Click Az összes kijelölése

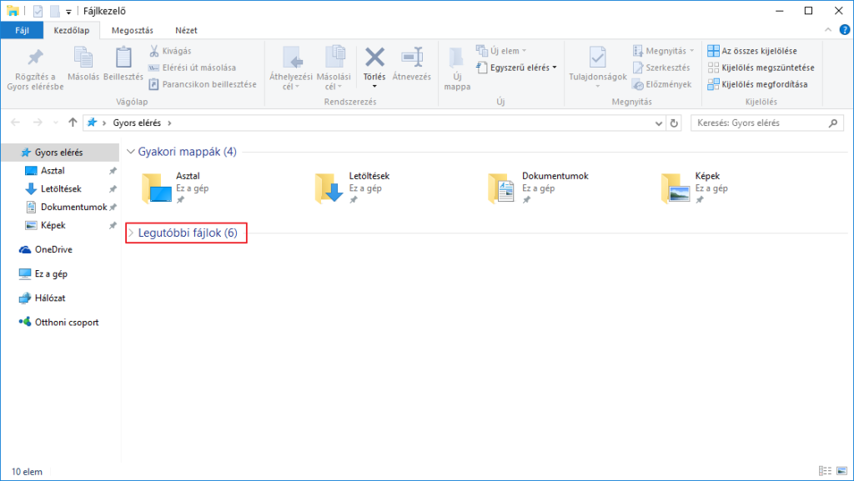752,51
